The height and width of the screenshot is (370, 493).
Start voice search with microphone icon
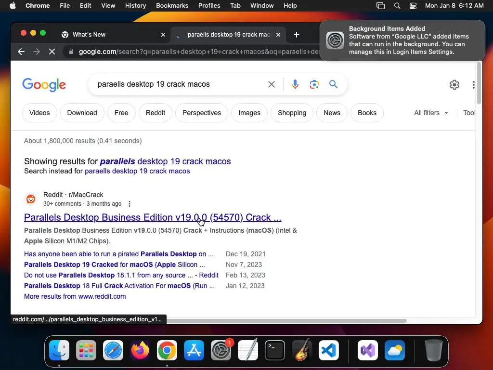coord(295,84)
